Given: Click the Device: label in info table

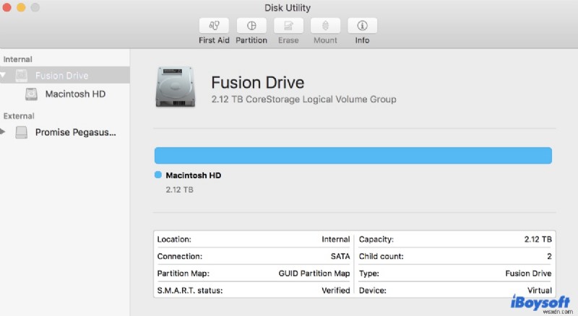Looking at the screenshot, I should 372,290.
